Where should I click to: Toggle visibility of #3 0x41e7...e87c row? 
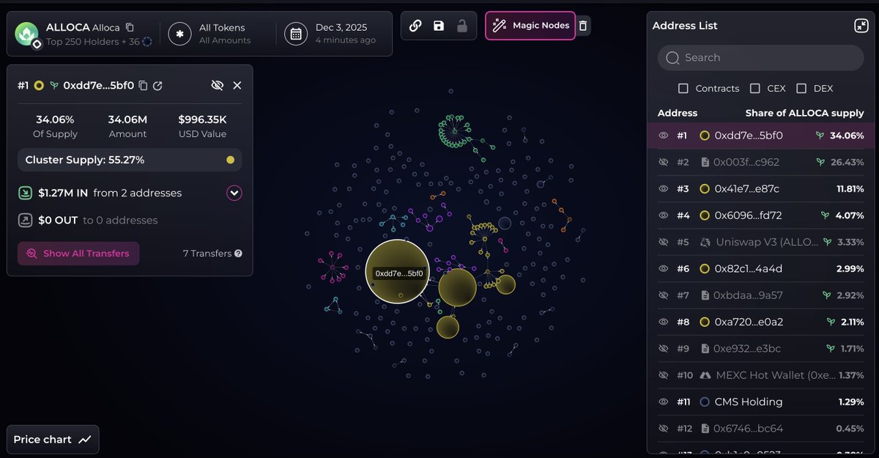[664, 189]
